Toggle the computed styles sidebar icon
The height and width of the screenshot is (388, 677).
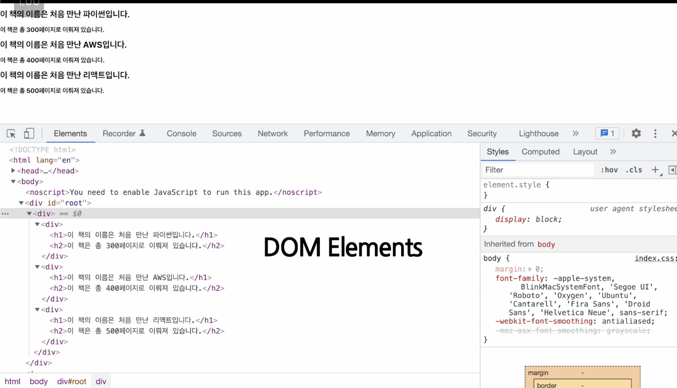point(672,170)
